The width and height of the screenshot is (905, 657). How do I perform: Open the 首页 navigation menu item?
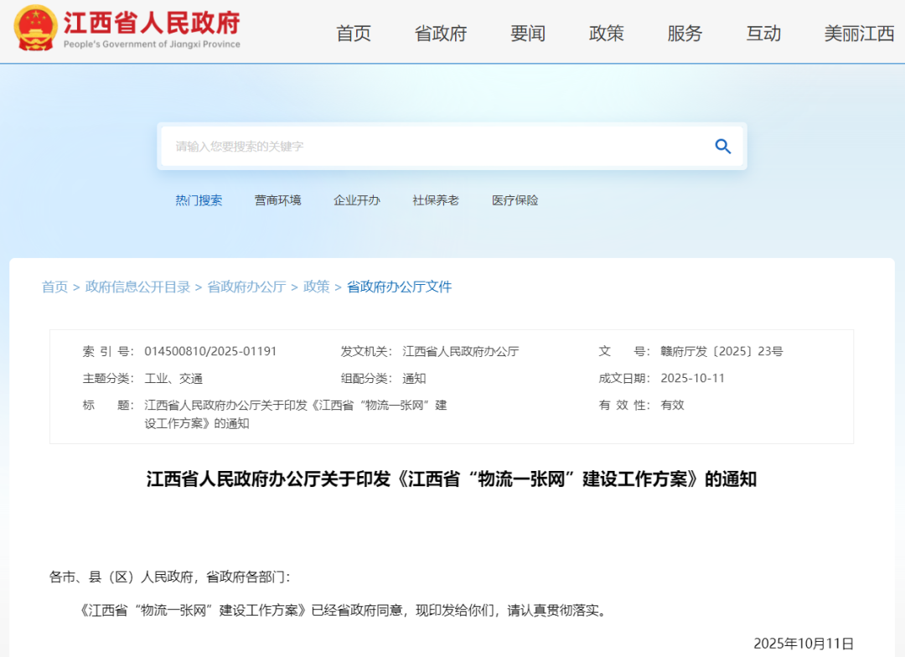click(x=353, y=34)
